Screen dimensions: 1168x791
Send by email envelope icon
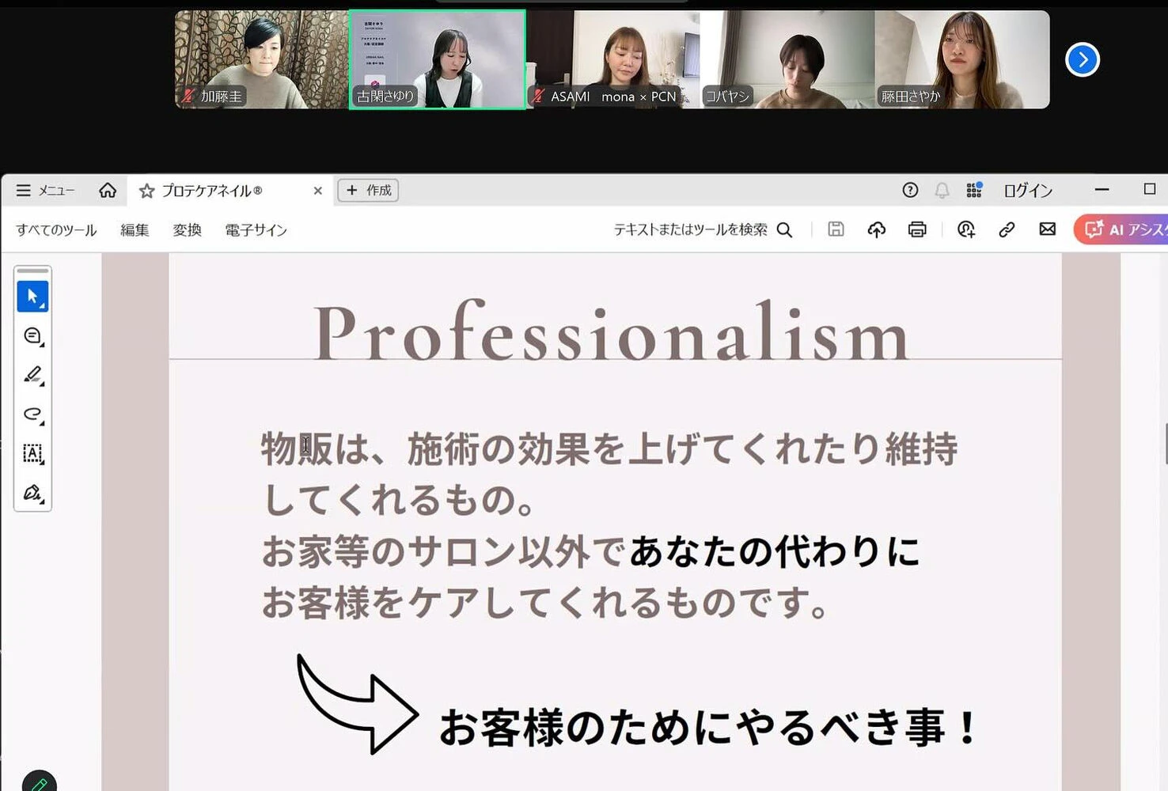[x=1048, y=229]
